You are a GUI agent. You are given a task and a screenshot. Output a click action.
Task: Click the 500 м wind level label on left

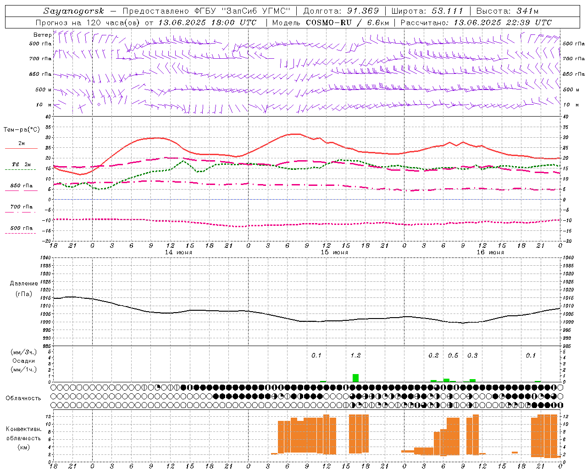(44, 90)
